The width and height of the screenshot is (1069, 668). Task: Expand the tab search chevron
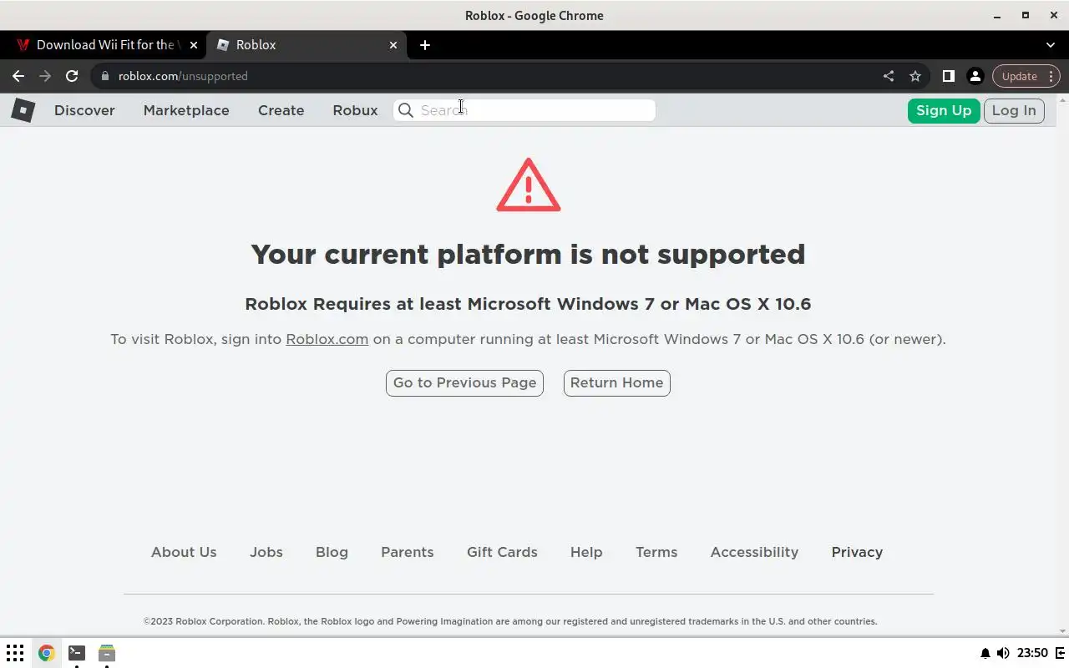click(x=1051, y=45)
